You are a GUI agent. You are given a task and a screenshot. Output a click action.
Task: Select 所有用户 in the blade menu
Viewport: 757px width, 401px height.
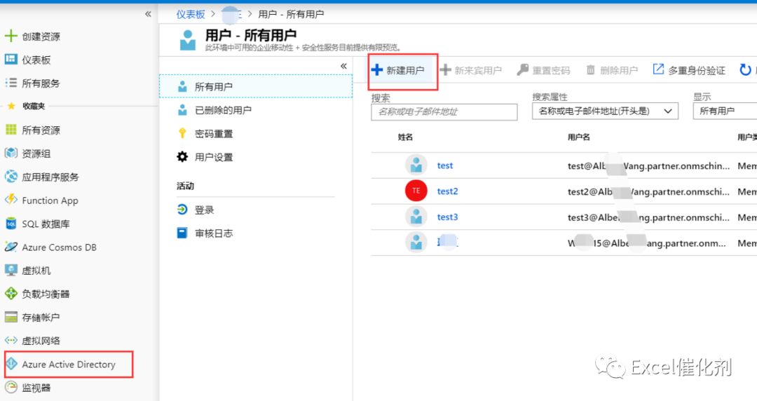(x=256, y=86)
